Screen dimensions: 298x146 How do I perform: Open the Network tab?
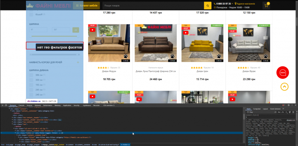point(38,105)
